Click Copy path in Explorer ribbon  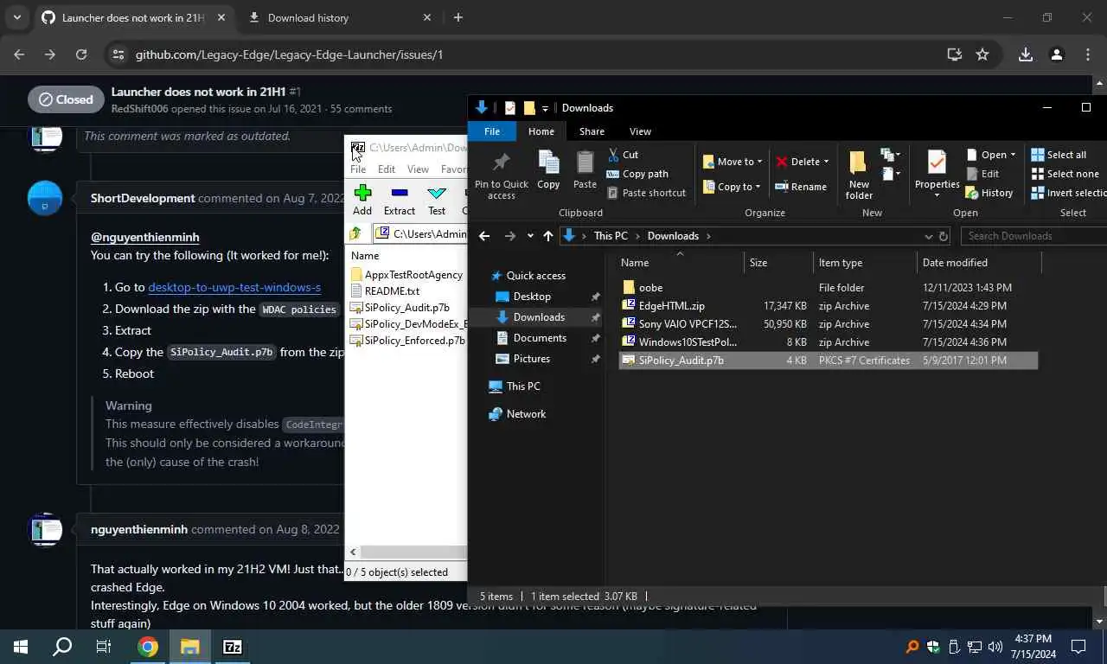click(637, 174)
